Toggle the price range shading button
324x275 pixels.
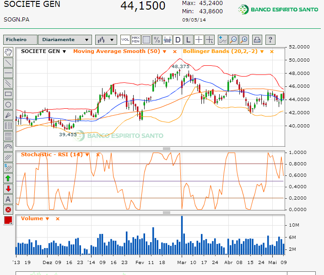point(167,40)
